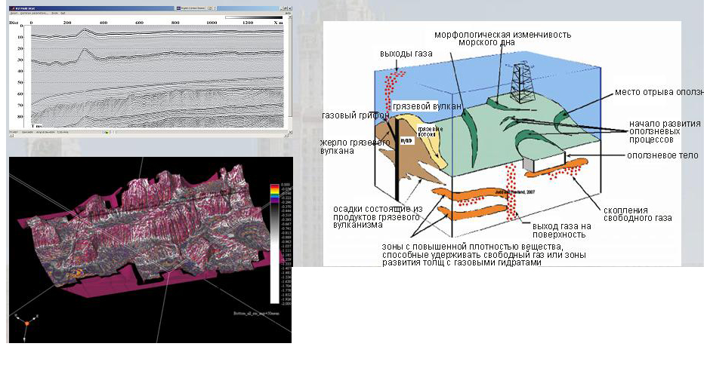Click the 'оползневое тело' label
704x368 pixels.
click(662, 155)
